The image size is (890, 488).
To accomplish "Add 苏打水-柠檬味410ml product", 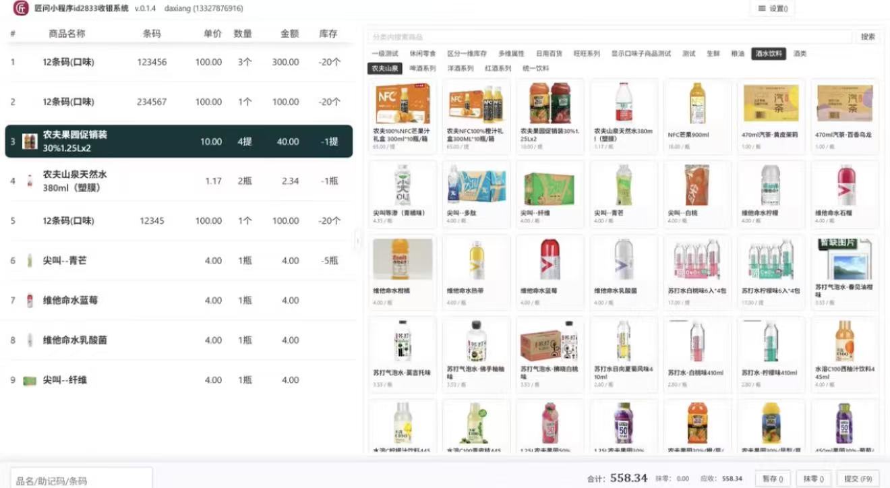I will (771, 354).
